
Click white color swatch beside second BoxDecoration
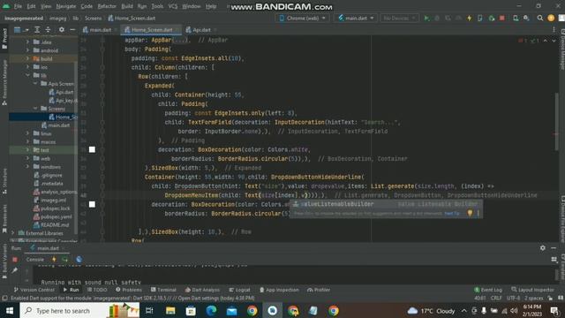[92, 204]
